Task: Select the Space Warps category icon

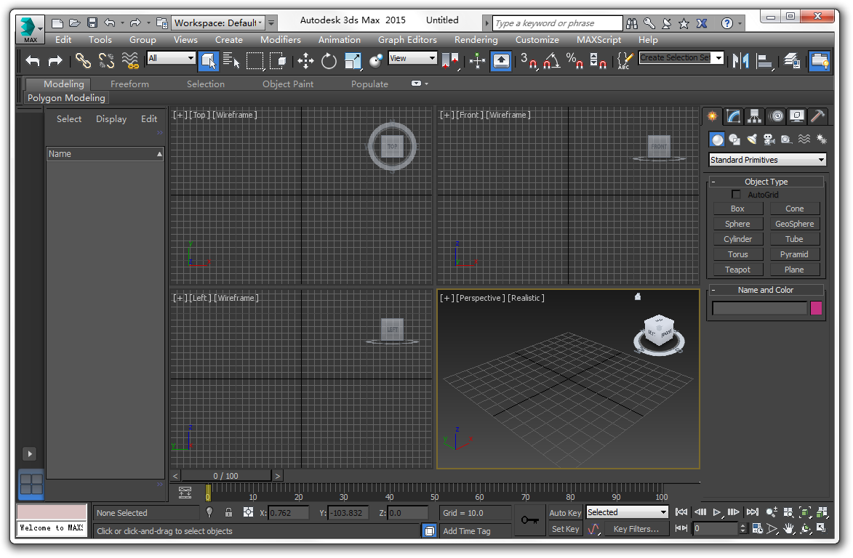Action: [804, 139]
